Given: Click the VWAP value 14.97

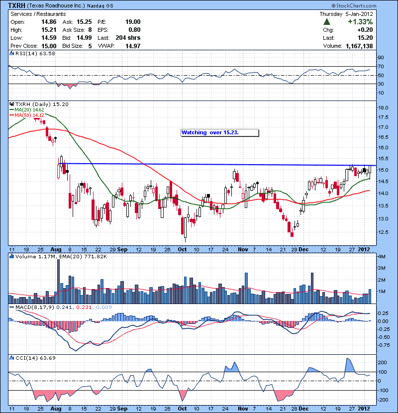Looking at the screenshot, I should click(133, 46).
